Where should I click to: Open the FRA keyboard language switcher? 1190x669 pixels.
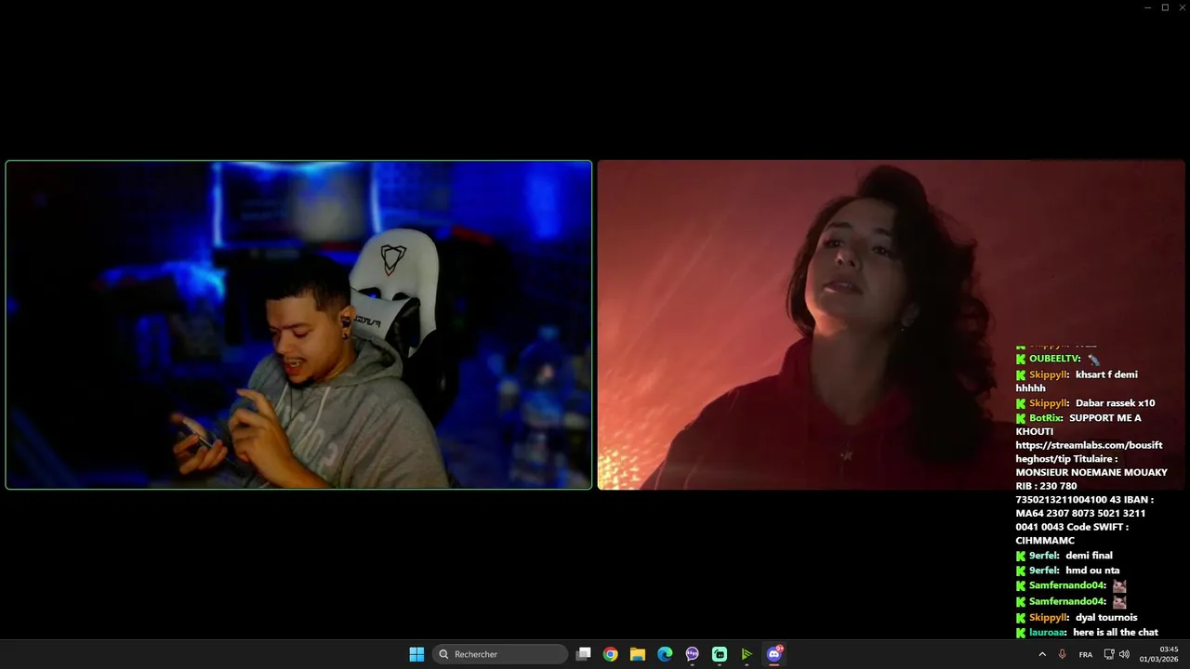point(1085,654)
